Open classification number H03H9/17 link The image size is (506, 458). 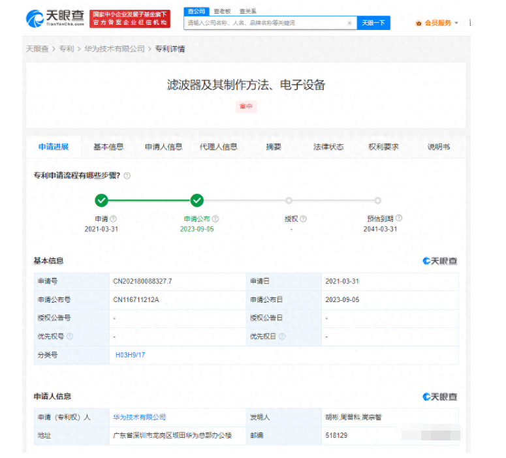click(130, 355)
